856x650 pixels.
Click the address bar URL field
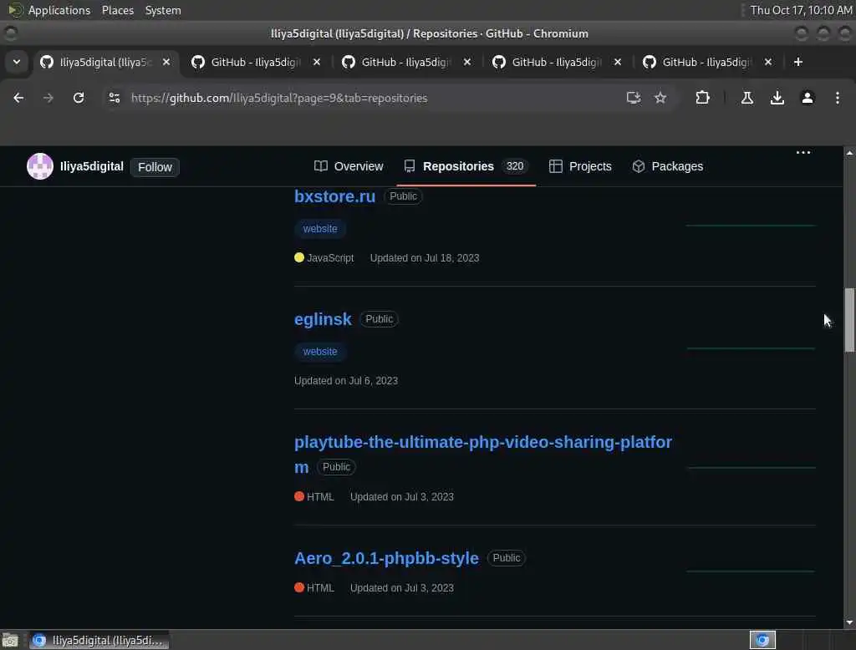click(x=371, y=98)
